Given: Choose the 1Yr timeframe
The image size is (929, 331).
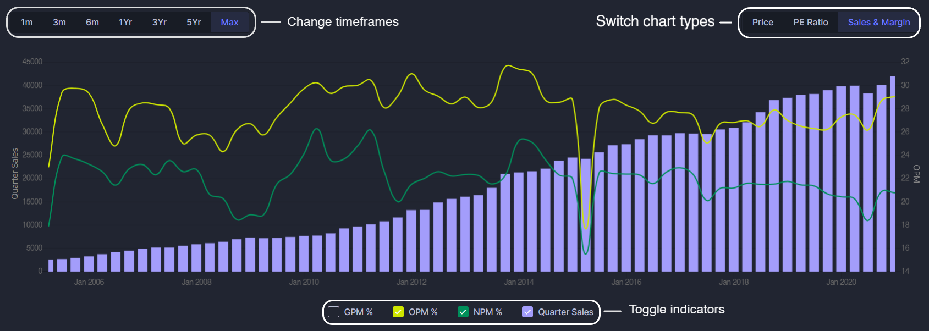Looking at the screenshot, I should 125,23.
